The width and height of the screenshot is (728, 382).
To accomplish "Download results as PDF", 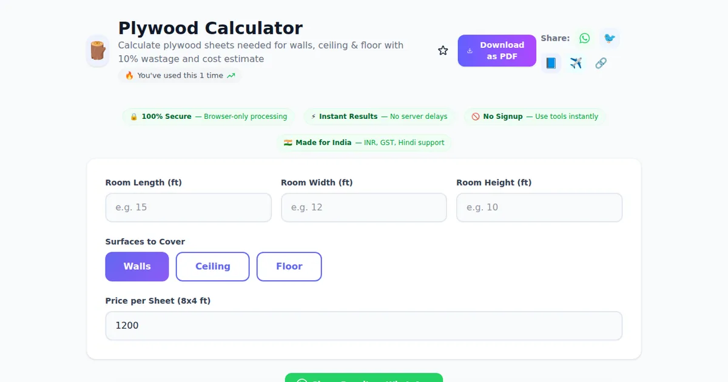I will (497, 51).
